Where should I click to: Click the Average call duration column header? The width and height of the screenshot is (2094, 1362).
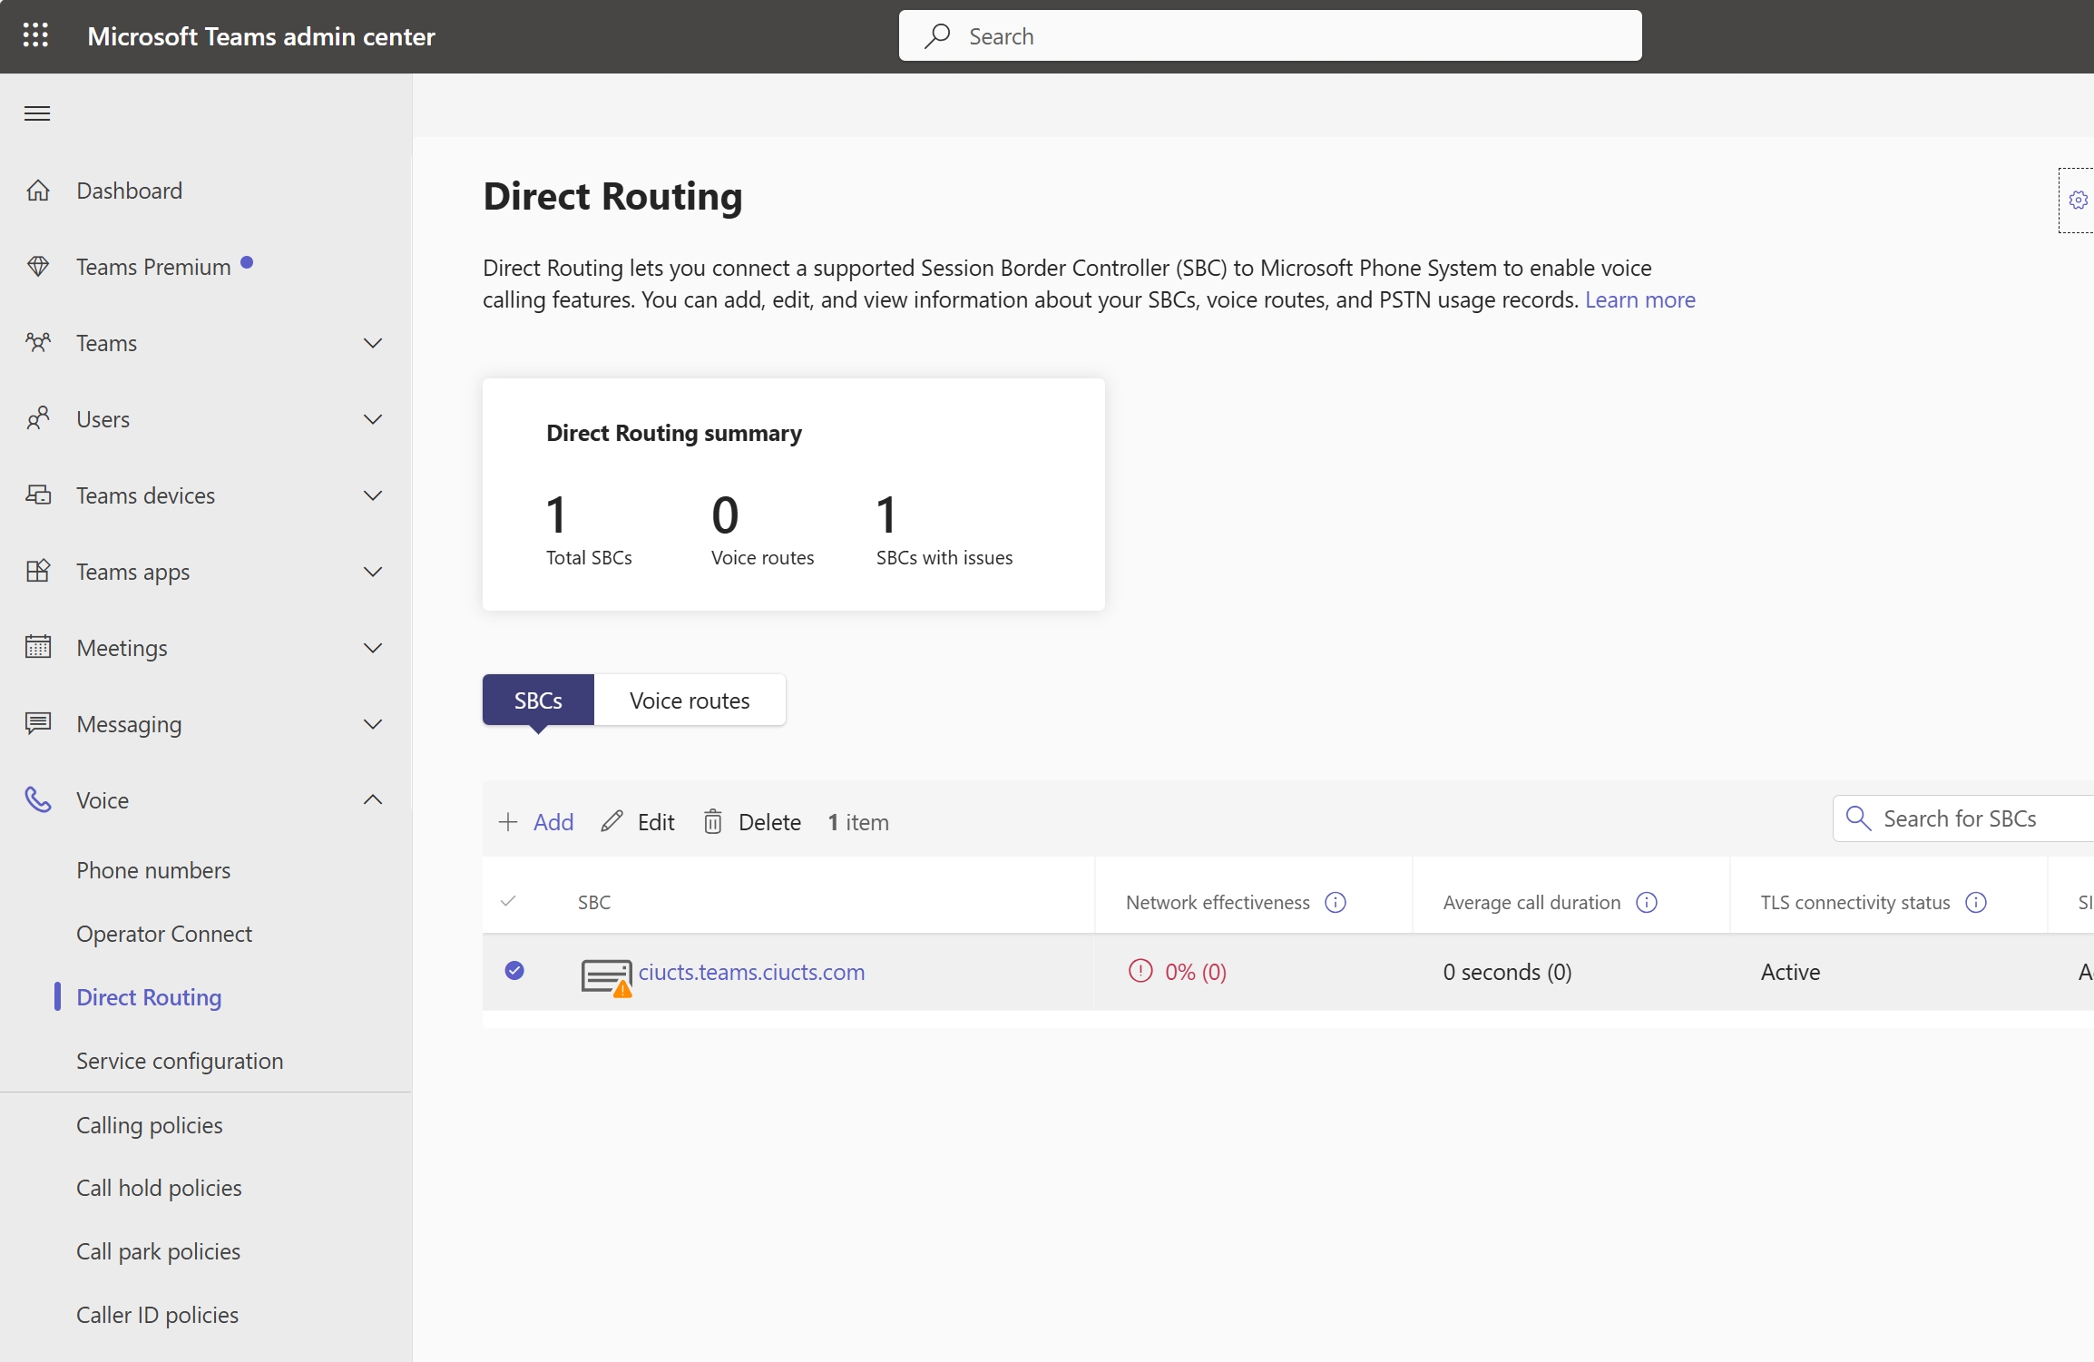pos(1531,902)
